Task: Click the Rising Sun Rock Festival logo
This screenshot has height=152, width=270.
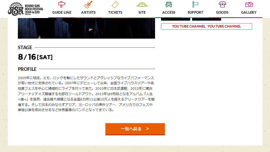Action: [x=25, y=9]
